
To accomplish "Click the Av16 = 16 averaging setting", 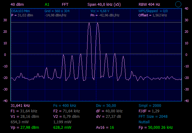I will (x=105, y=127).
